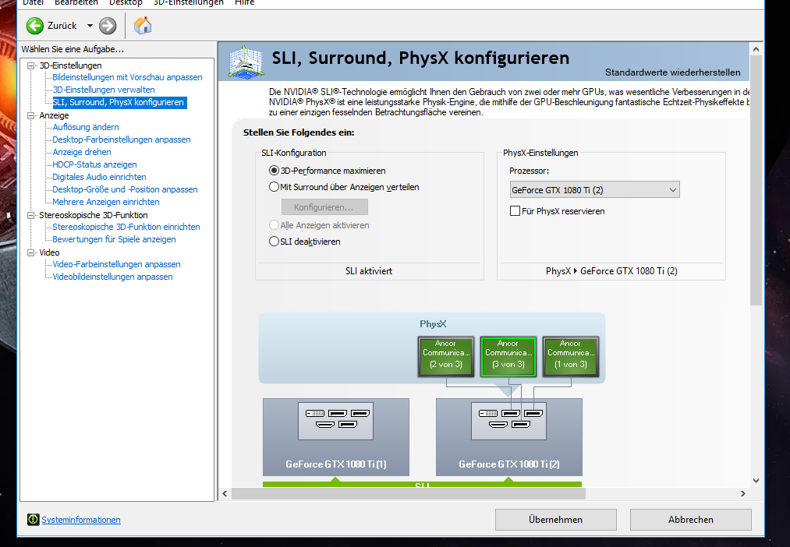The width and height of the screenshot is (790, 547).
Task: Collapse Stereoskopische 3D-Funktion tree node
Action: pos(31,215)
